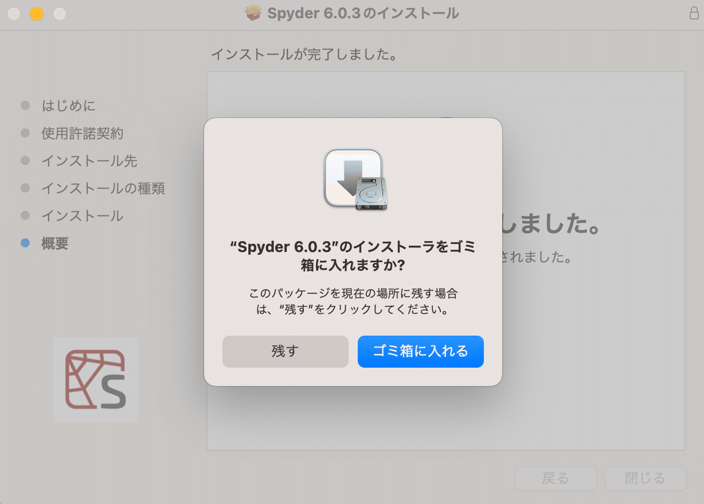Select the インストールの種類 step
The width and height of the screenshot is (704, 504).
coord(103,188)
